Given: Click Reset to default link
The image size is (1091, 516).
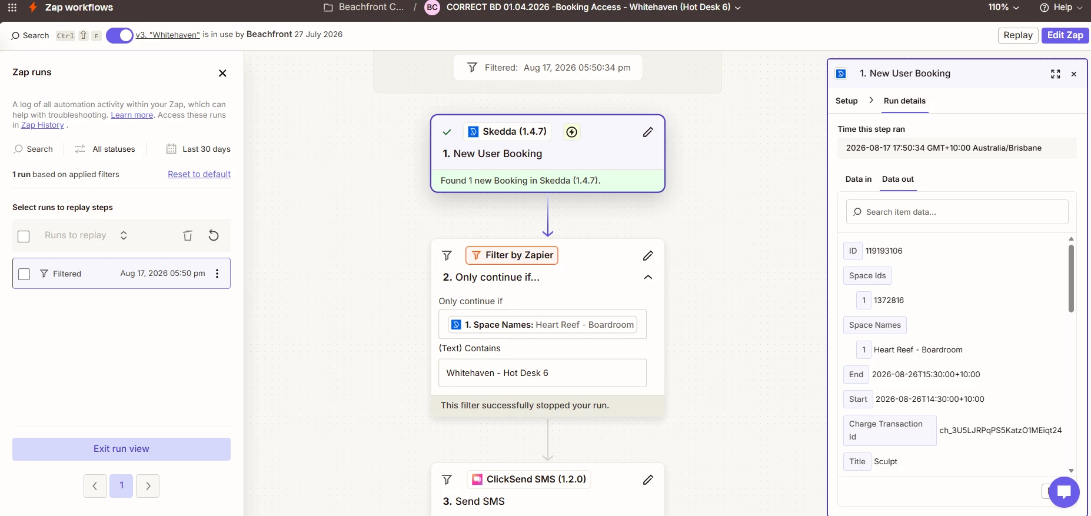Looking at the screenshot, I should [x=199, y=174].
